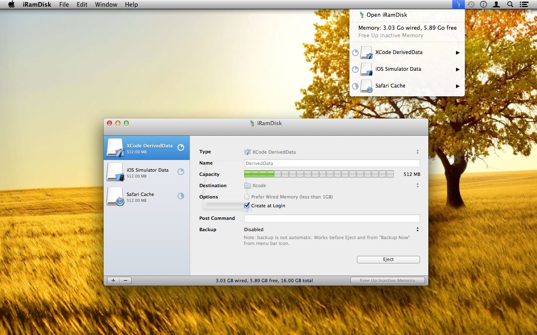The image size is (537, 335).
Task: Enable Prefer Wired Memory checkbox
Action: (247, 197)
